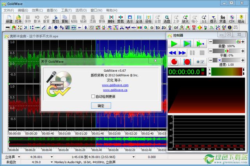Click the play-selection button with cyan bars

[x=187, y=44]
